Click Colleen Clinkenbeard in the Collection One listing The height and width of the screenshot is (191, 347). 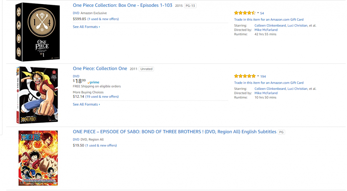(x=270, y=89)
